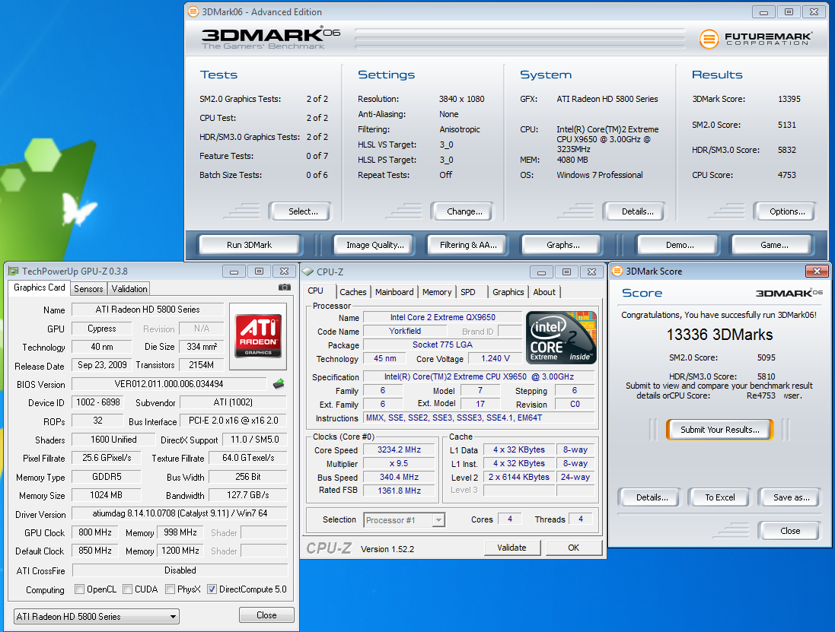Open the Processor #1 selection dropdown

404,519
